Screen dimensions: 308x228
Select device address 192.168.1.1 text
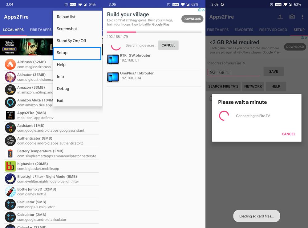tap(129, 60)
